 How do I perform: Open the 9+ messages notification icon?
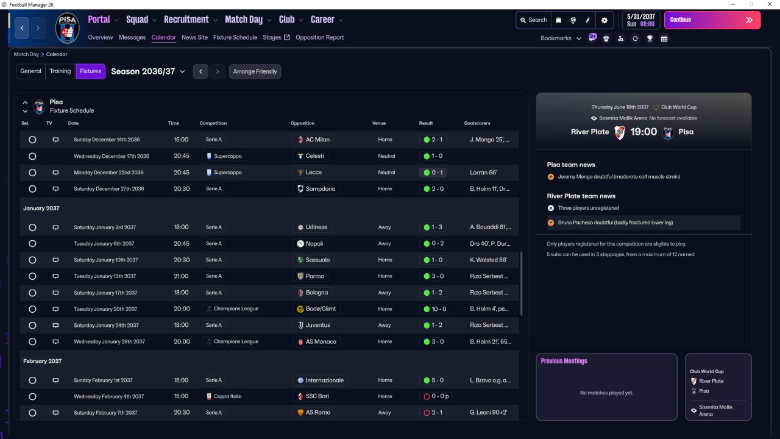[593, 38]
